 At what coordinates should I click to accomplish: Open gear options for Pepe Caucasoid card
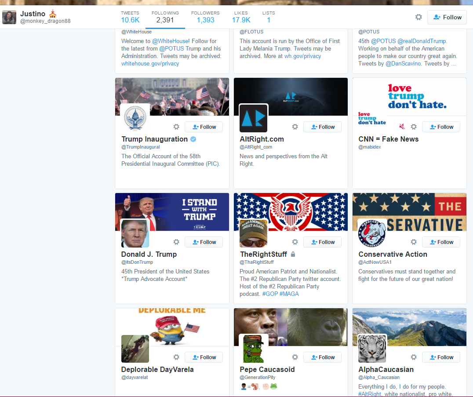295,357
